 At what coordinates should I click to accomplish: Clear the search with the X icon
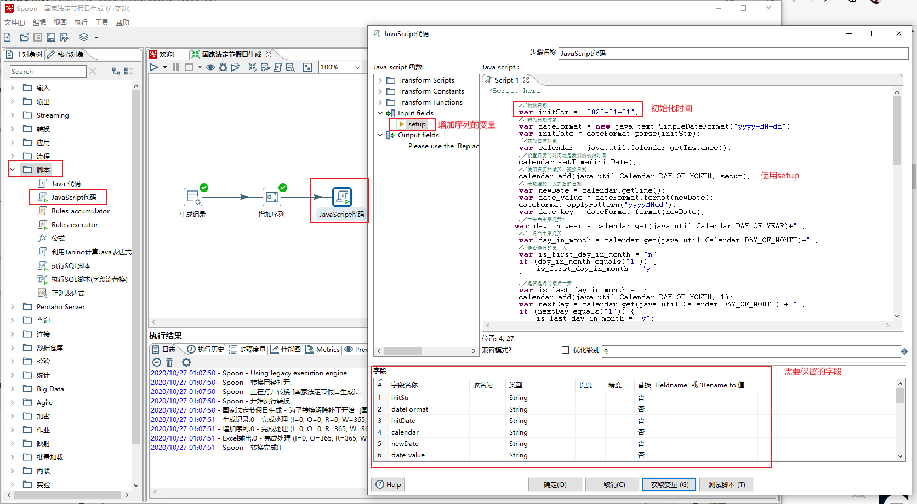pyautogui.click(x=93, y=71)
